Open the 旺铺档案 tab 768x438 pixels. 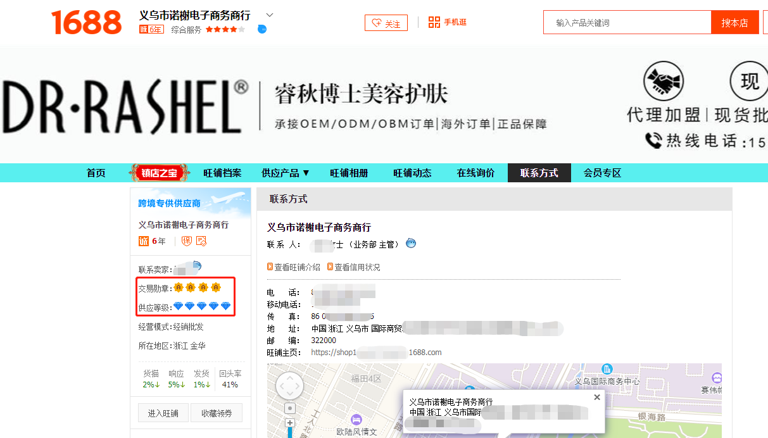222,173
